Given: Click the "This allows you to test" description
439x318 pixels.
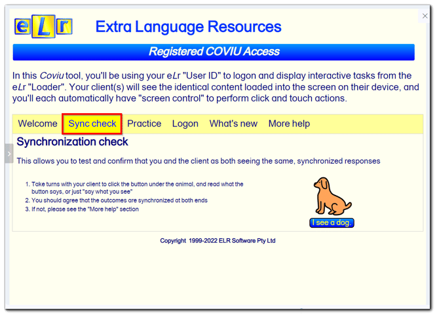Looking at the screenshot, I should coord(198,161).
